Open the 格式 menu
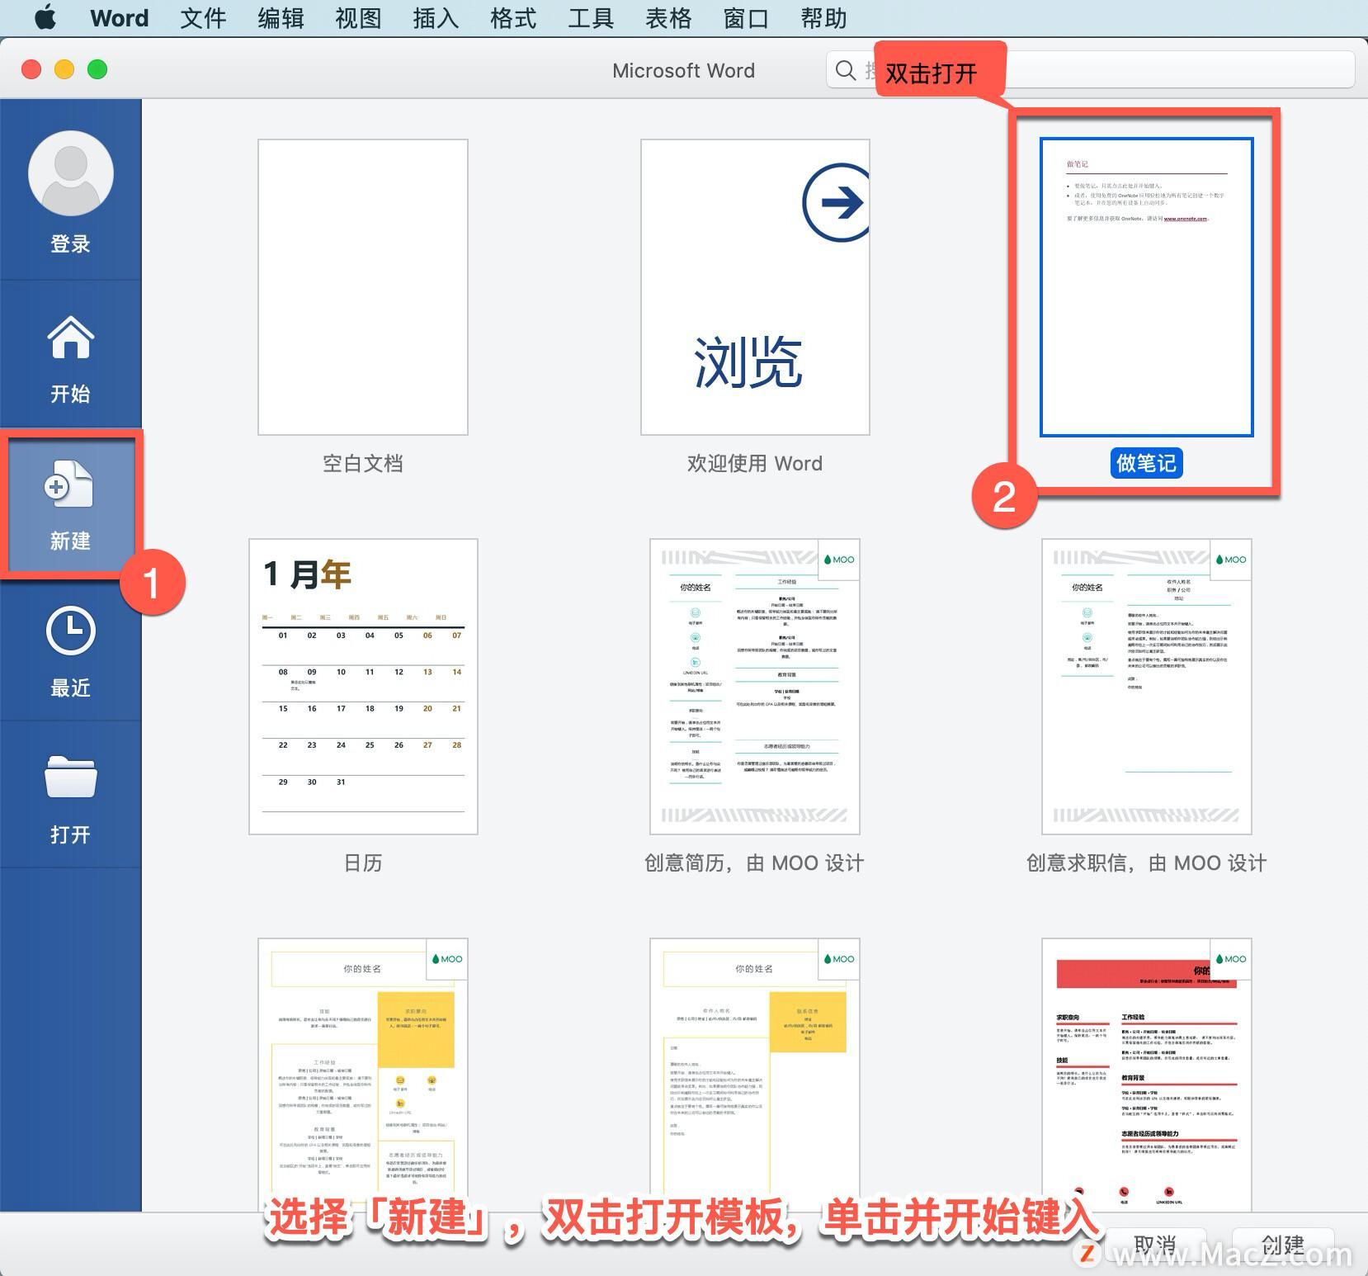This screenshot has height=1276, width=1368. coord(513,18)
